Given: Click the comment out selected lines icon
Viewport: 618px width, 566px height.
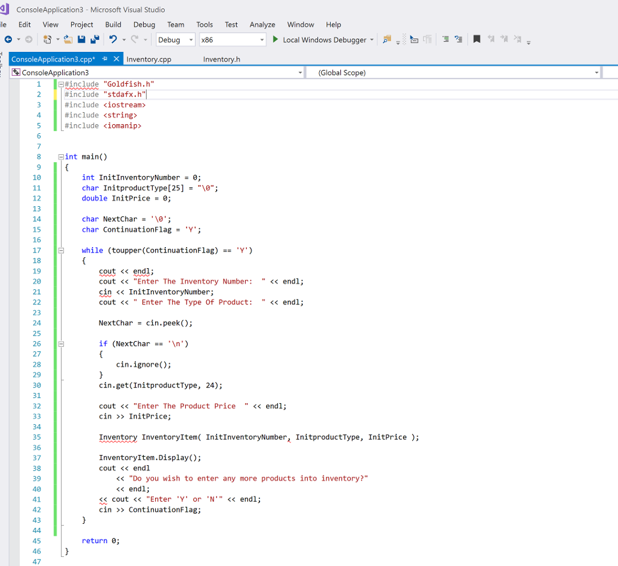Looking at the screenshot, I should point(445,39).
